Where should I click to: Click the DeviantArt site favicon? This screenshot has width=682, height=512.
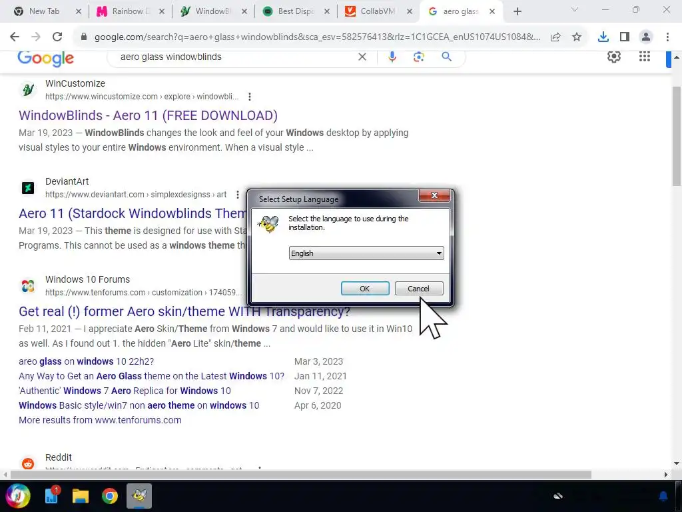(28, 187)
